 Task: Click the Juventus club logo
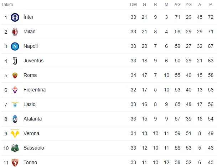click(x=15, y=61)
